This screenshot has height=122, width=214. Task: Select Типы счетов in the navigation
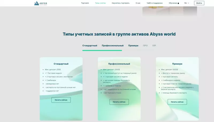coord(100,3)
